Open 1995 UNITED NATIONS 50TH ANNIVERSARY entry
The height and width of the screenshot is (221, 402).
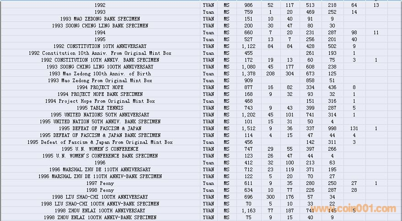pos(100,115)
